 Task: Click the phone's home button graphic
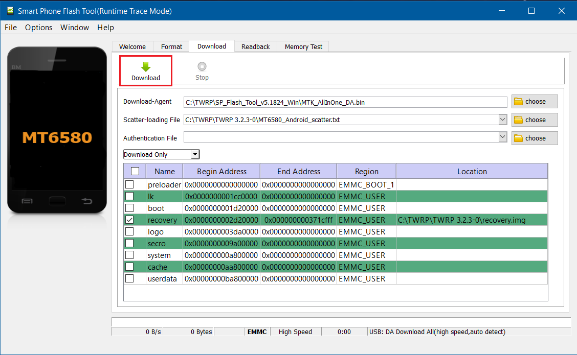[57, 201]
